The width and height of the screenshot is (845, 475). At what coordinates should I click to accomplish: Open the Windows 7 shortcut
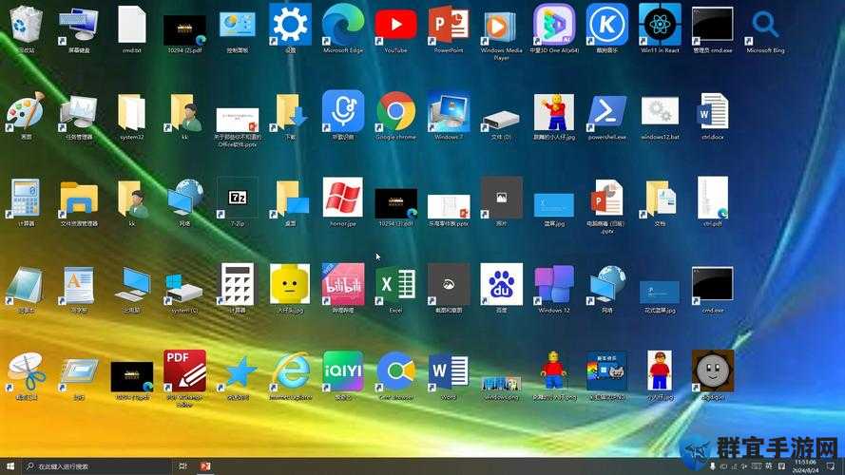click(x=449, y=111)
